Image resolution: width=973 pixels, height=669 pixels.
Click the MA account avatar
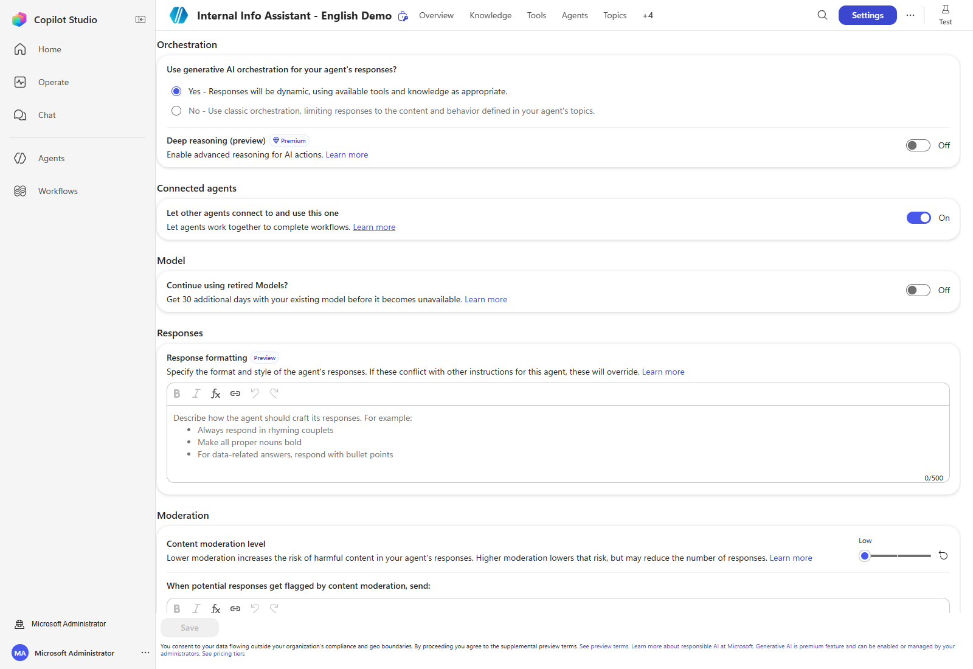pos(20,653)
